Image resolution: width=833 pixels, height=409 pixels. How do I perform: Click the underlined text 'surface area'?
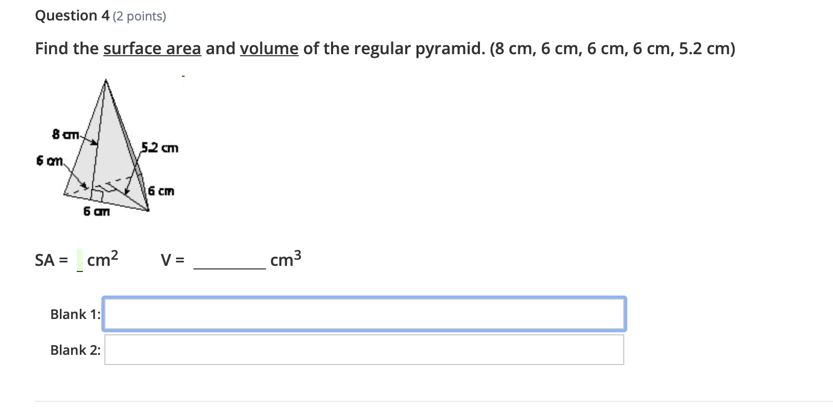(151, 49)
